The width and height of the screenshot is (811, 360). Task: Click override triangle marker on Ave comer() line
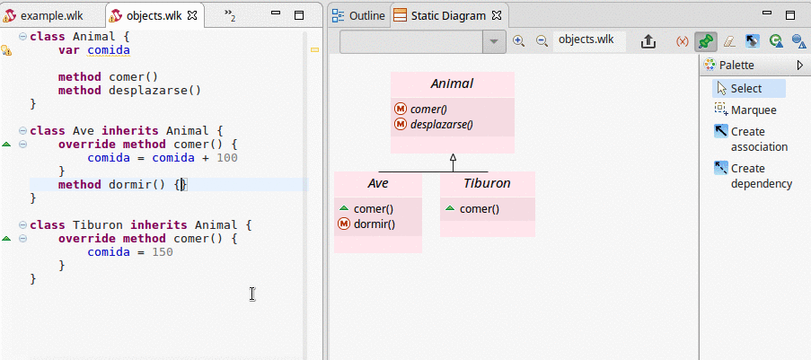click(6, 144)
